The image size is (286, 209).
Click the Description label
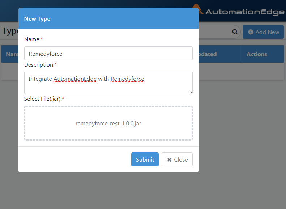[40, 65]
